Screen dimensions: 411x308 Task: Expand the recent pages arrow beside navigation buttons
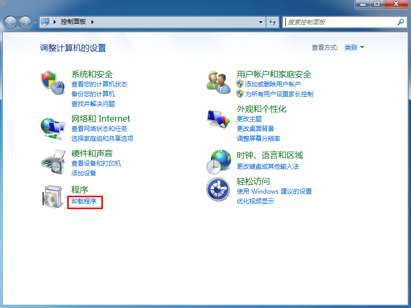(x=35, y=22)
